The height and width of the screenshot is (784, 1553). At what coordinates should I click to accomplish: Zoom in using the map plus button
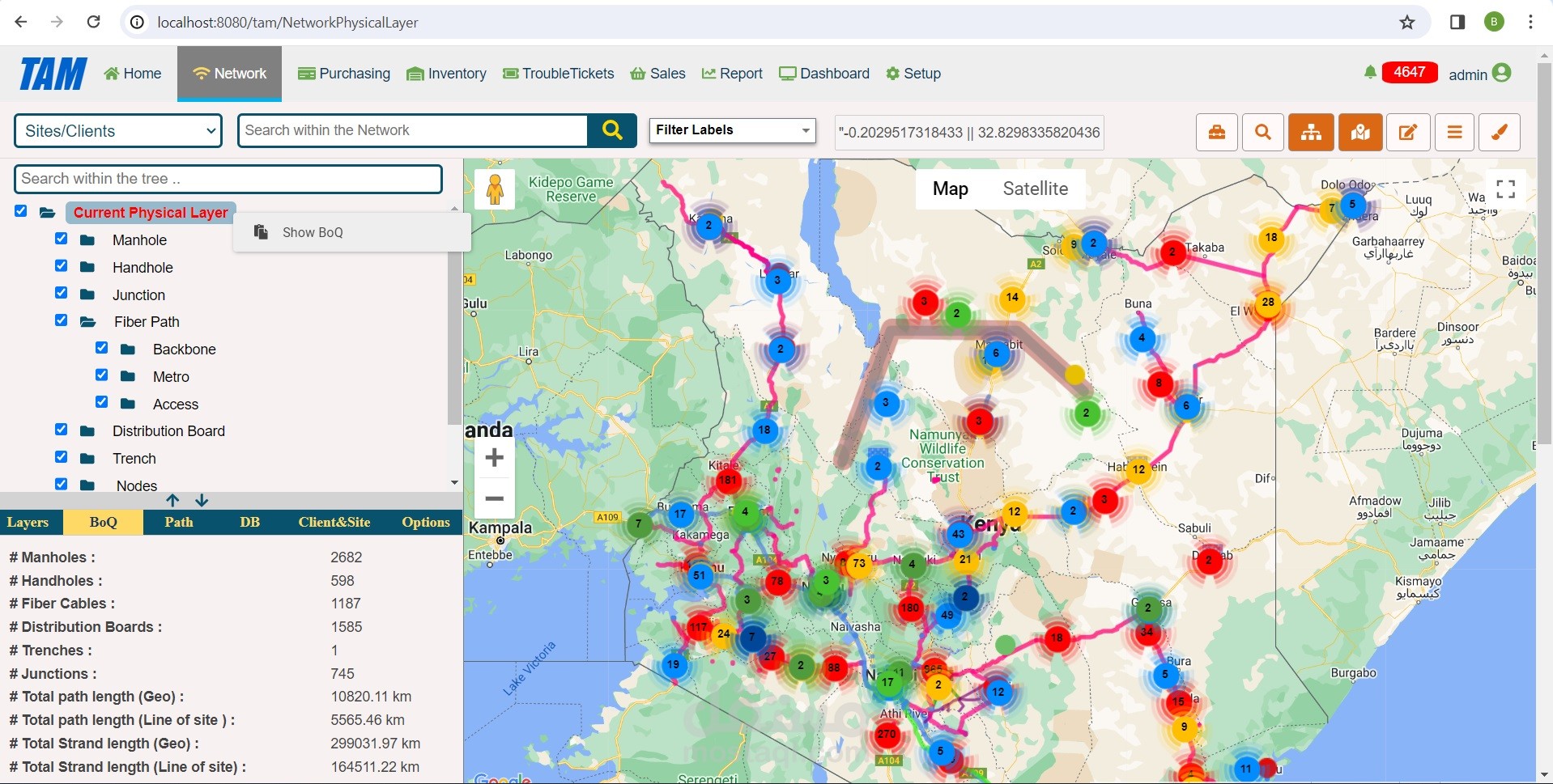click(x=494, y=457)
